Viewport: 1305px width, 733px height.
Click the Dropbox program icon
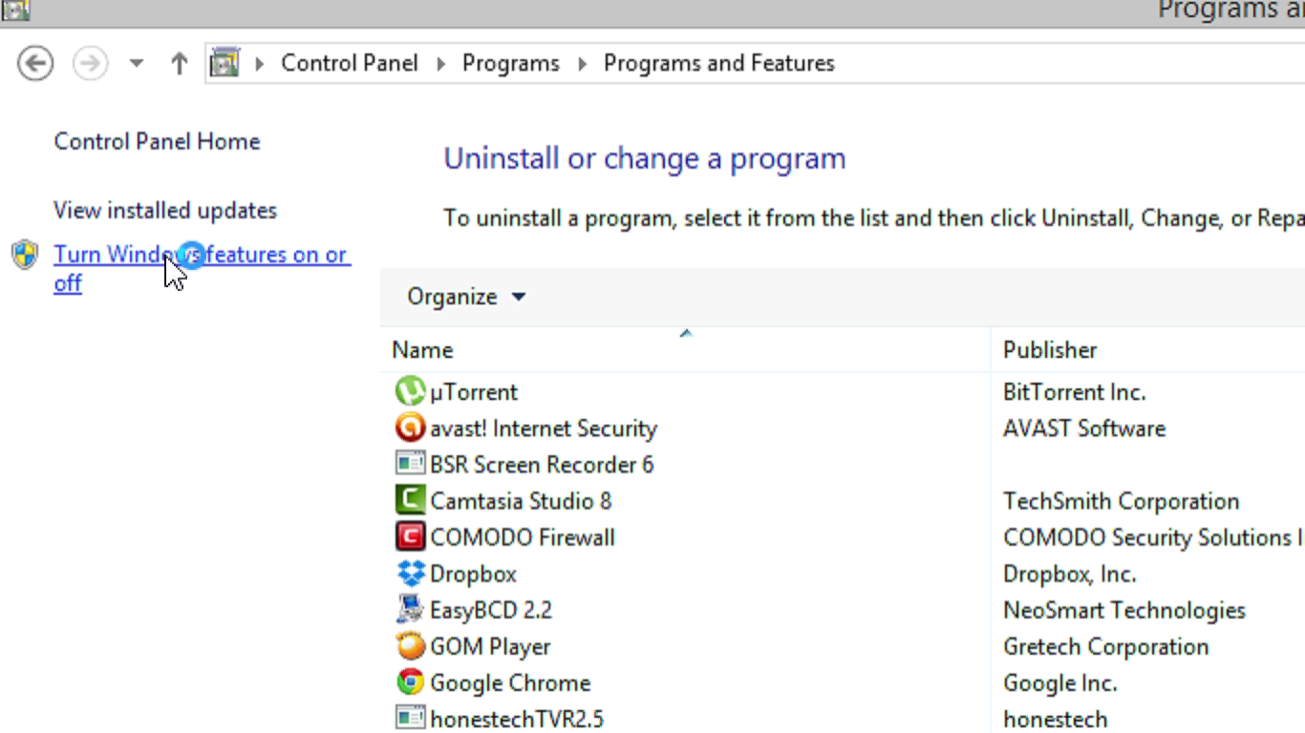410,574
